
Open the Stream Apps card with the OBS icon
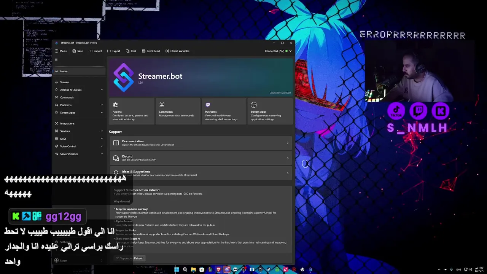(x=270, y=112)
